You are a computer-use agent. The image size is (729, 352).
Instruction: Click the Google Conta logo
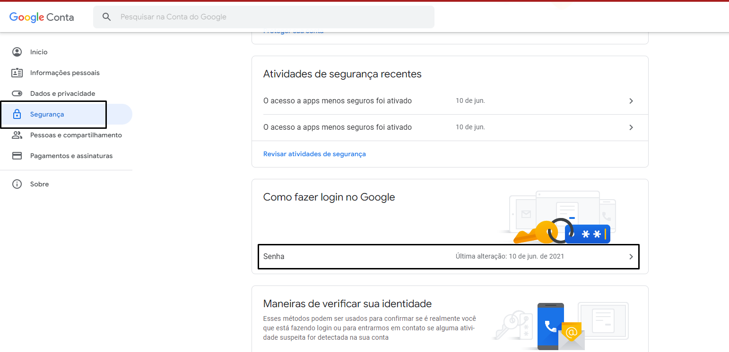pos(42,17)
